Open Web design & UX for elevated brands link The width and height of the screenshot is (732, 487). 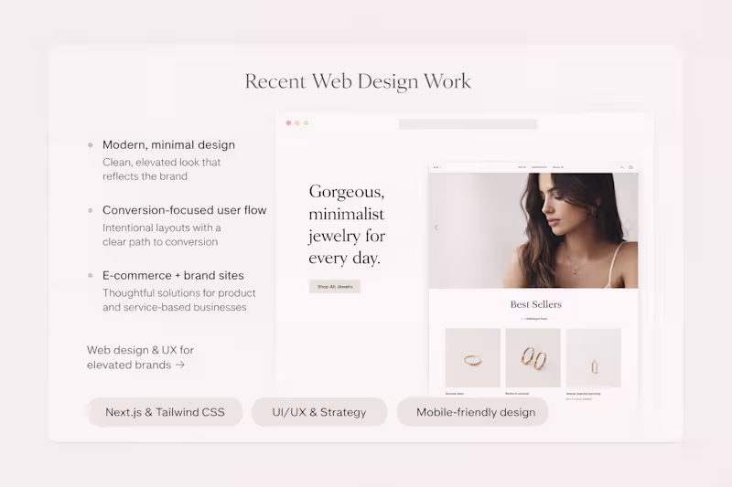click(140, 357)
